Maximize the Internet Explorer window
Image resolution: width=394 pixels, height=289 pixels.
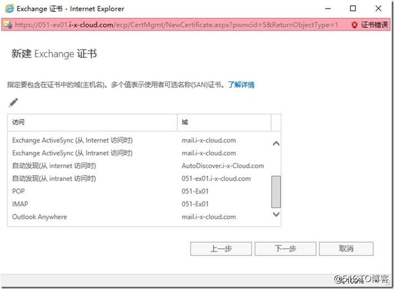pos(353,9)
